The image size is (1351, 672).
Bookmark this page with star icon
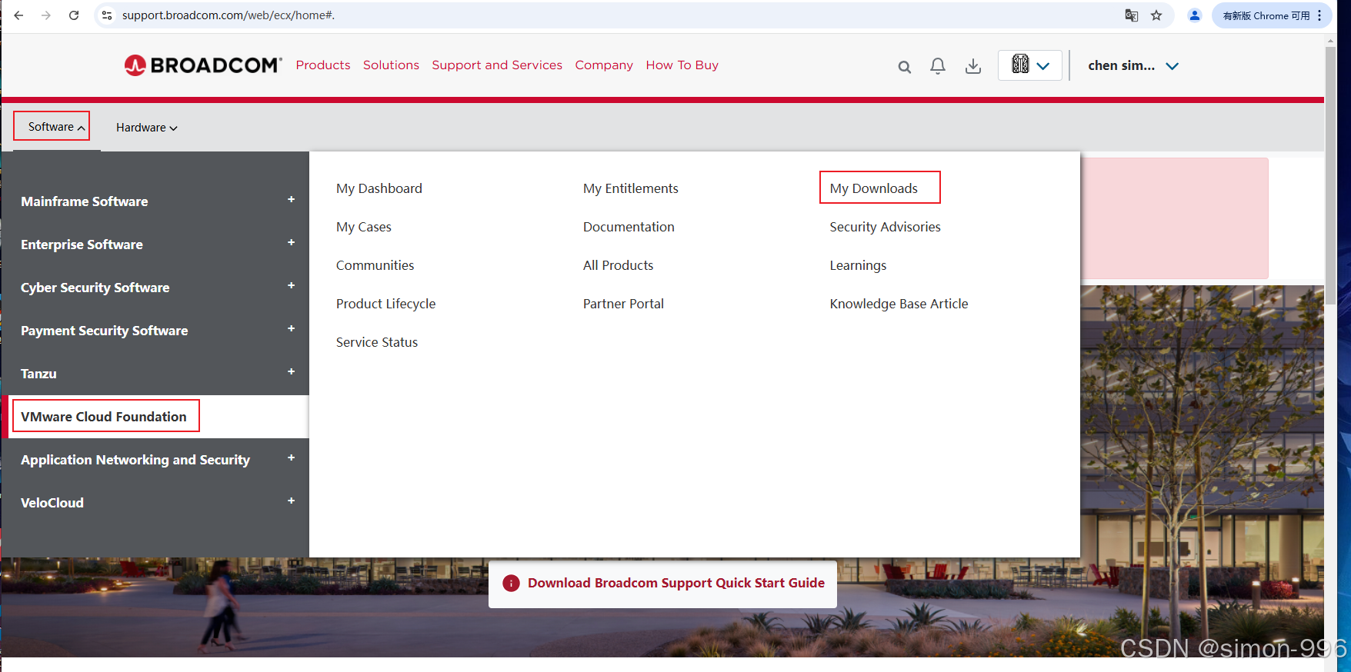[1156, 15]
